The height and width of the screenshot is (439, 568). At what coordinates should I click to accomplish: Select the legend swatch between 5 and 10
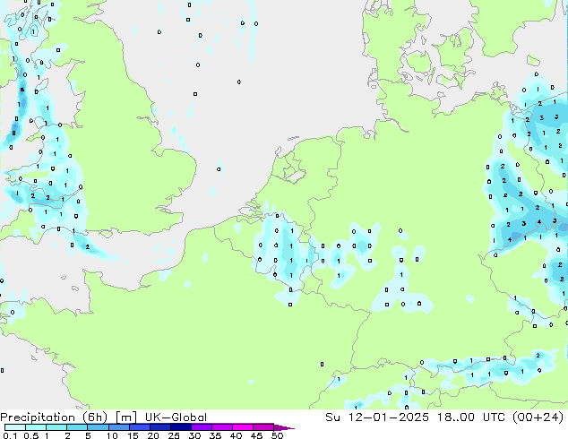click(98, 427)
